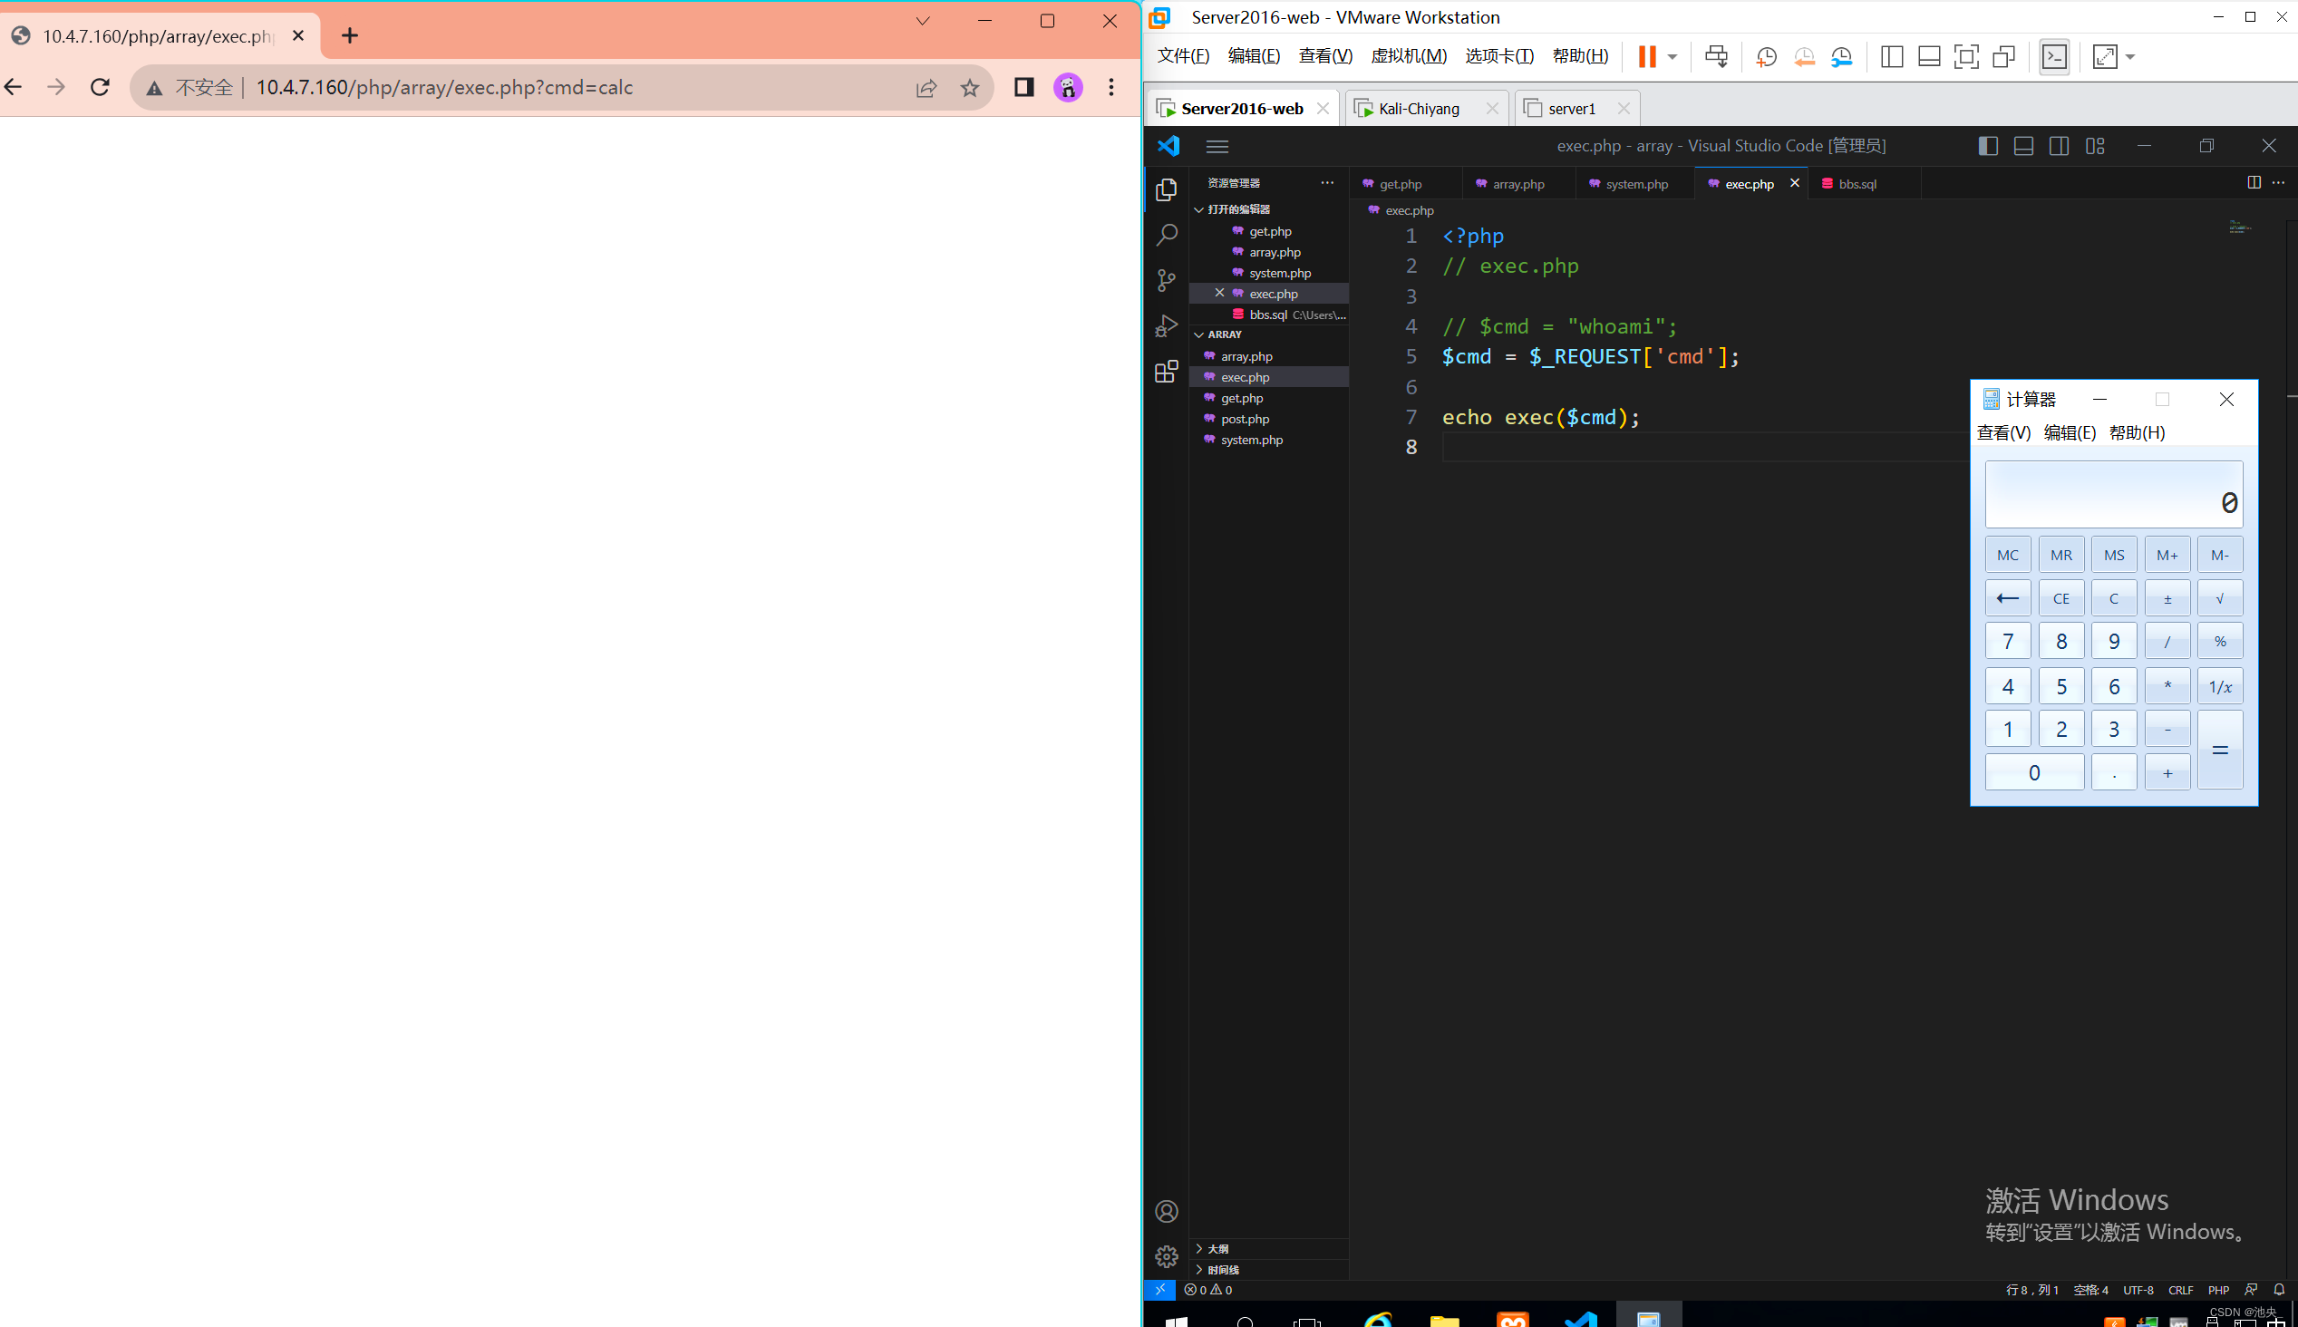Open post.php in the explorer tree
Screen dimensions: 2298x1327
(1245, 420)
